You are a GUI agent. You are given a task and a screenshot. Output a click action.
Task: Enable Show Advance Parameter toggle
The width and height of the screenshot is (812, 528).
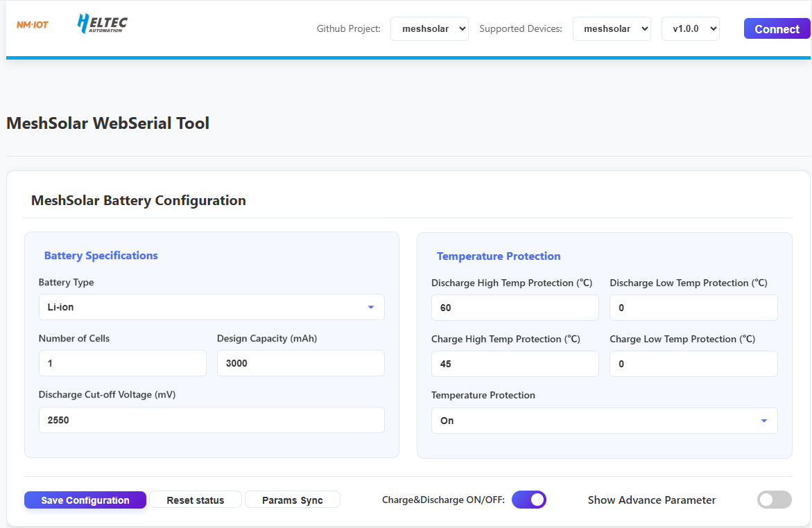point(774,500)
